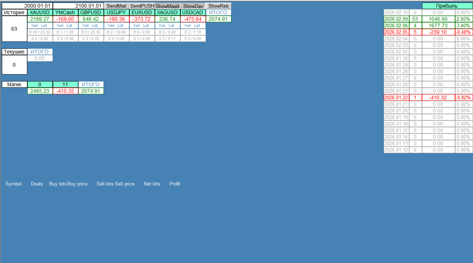Screen dimensions: 473x263
Task: Edit the end date field 2100.01.01
Action: point(78,6)
